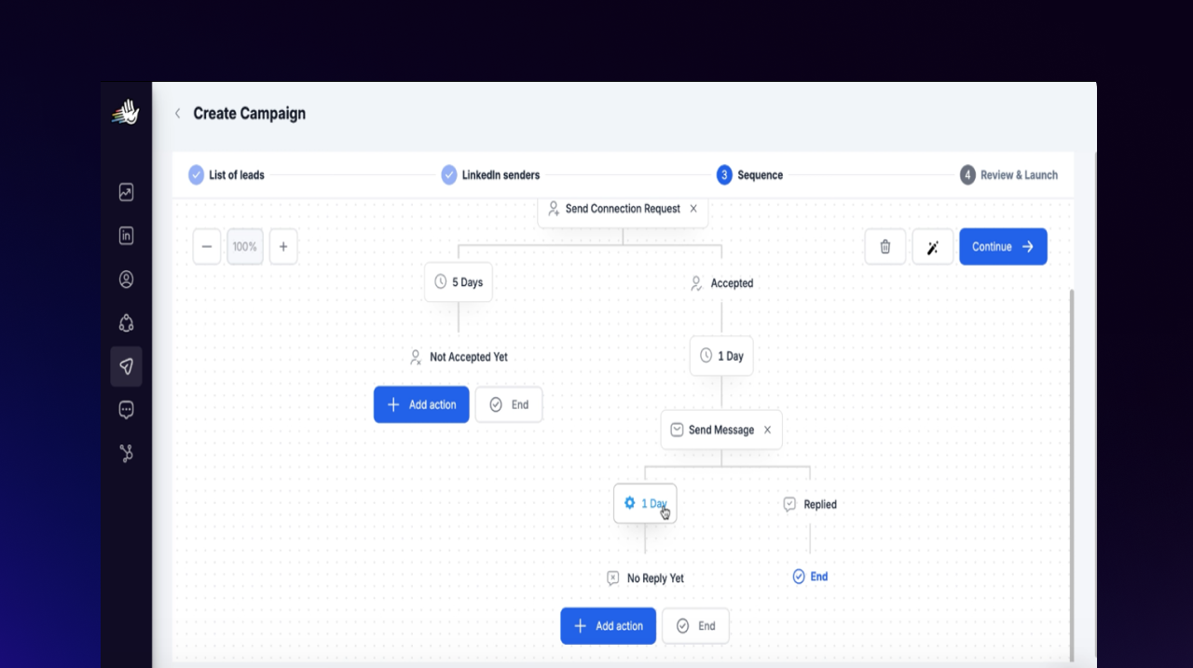
Task: Click End next to Not Accepted Yet's Add action
Action: [509, 404]
